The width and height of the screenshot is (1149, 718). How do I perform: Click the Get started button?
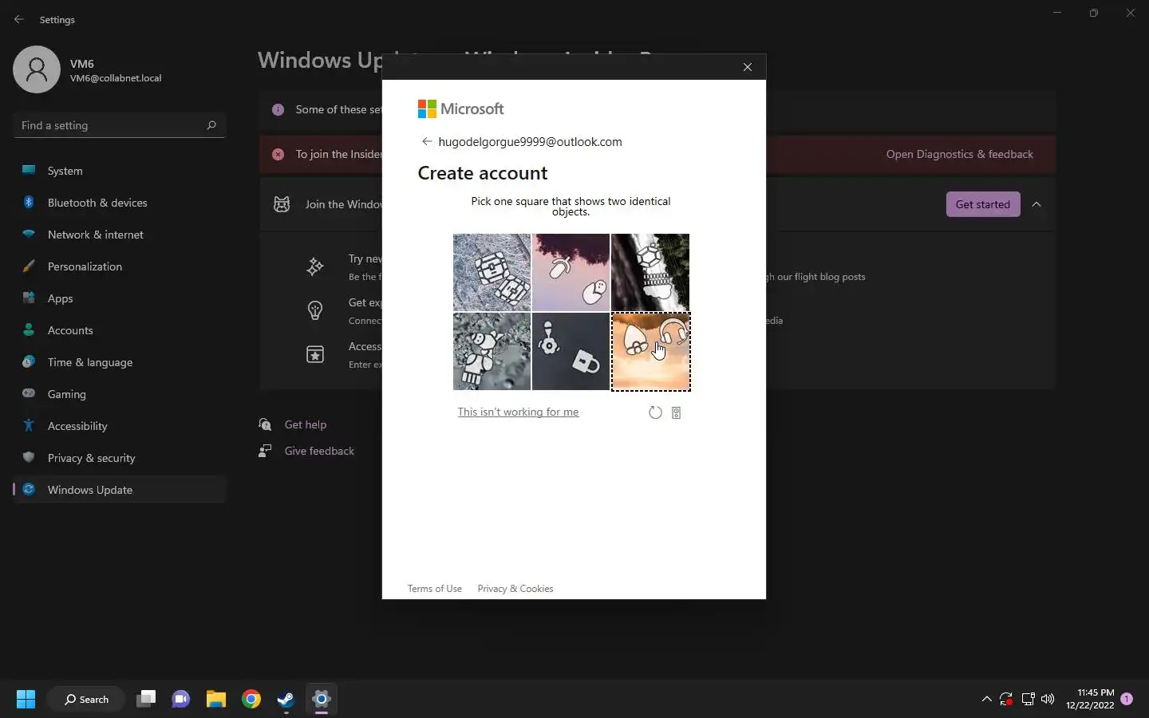983,204
